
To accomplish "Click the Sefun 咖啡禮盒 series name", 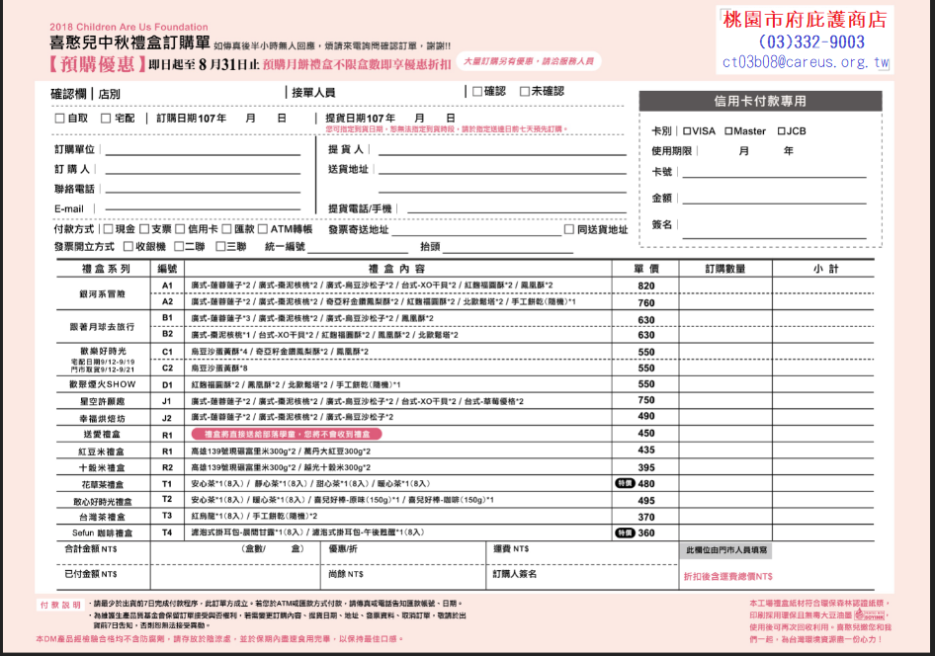I will point(103,533).
